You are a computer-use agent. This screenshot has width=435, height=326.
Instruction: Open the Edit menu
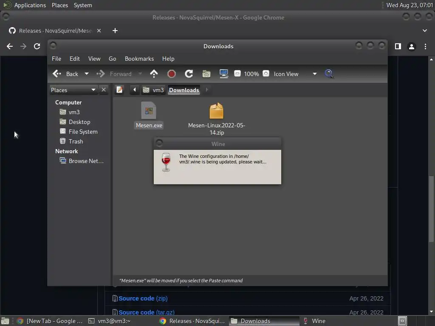(x=75, y=59)
